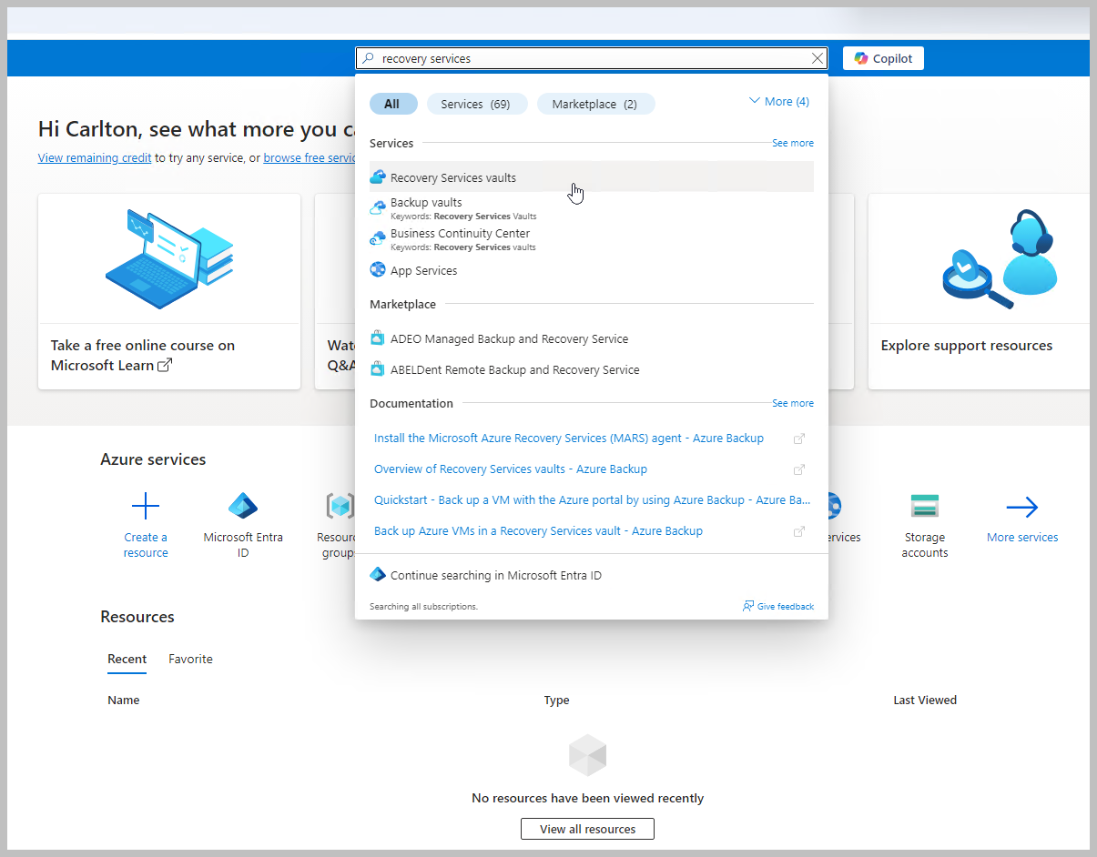Open Backup vaults service result
The width and height of the screenshot is (1097, 857).
tap(592, 208)
